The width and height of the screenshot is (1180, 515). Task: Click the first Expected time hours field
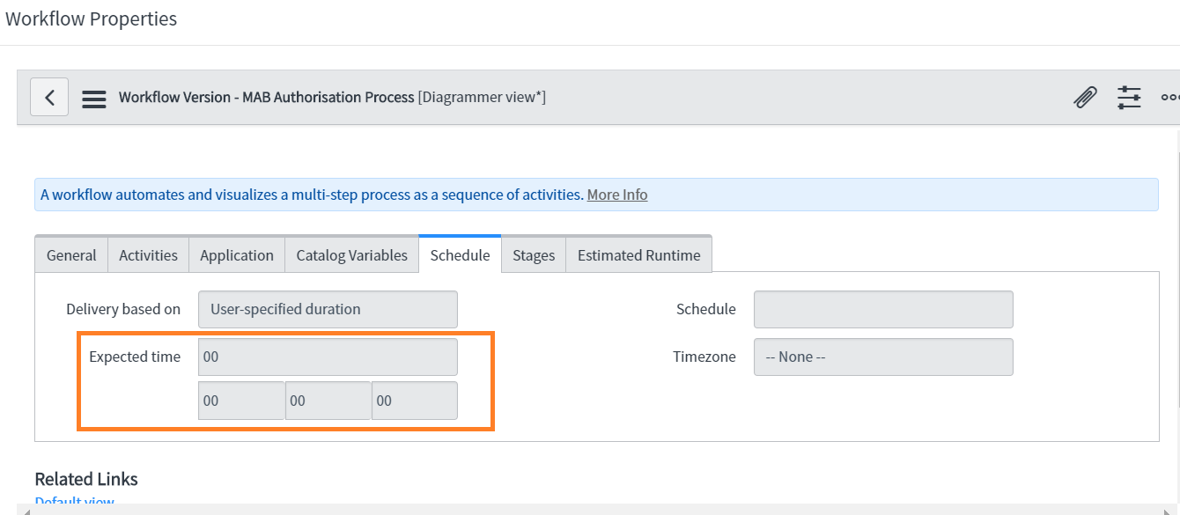pyautogui.click(x=241, y=400)
